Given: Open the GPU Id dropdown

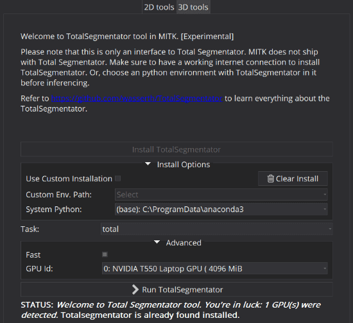Looking at the screenshot, I should coord(215,269).
